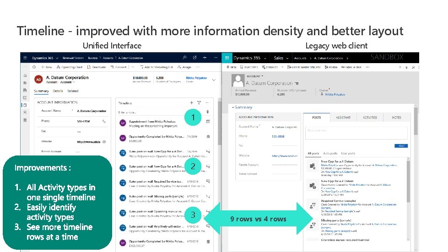Filter to Auto posts in legacy wall
This screenshot has width=448, height=252.
coord(330,153)
